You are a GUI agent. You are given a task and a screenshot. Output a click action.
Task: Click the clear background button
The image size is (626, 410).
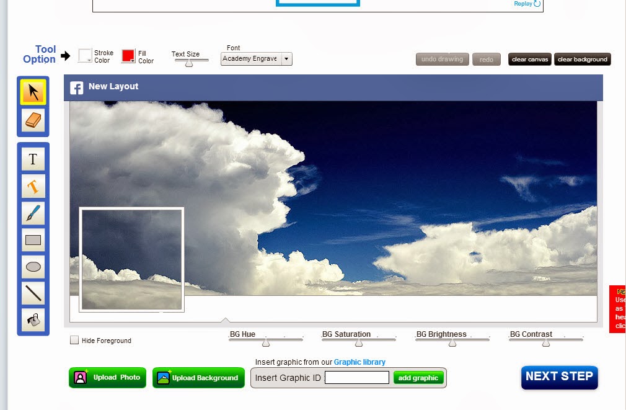coord(582,59)
